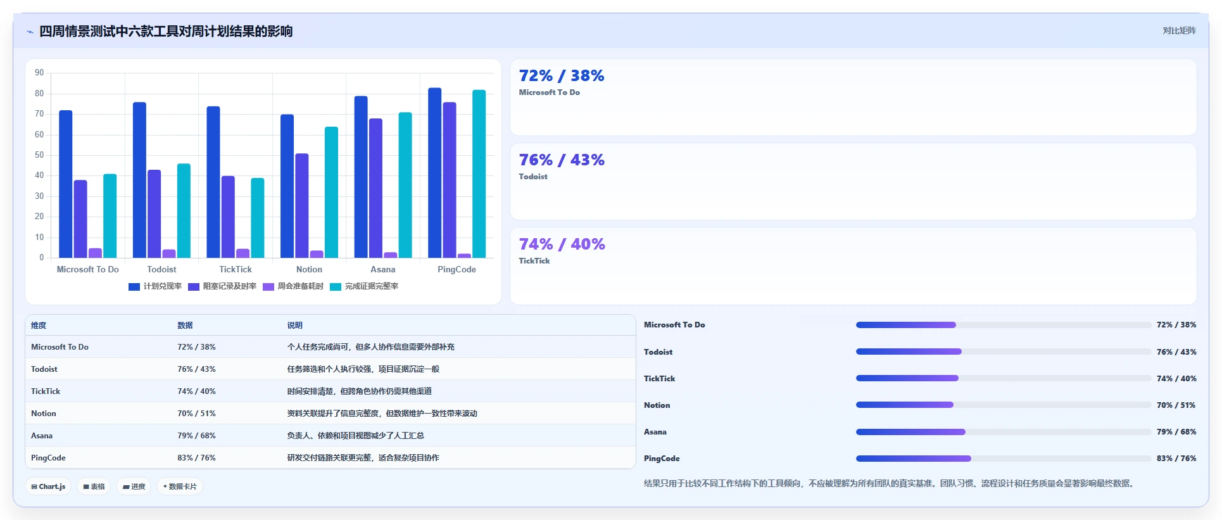Screen dimensions: 1222x520
Task: Select the Asana table row name
Action: tap(42, 436)
